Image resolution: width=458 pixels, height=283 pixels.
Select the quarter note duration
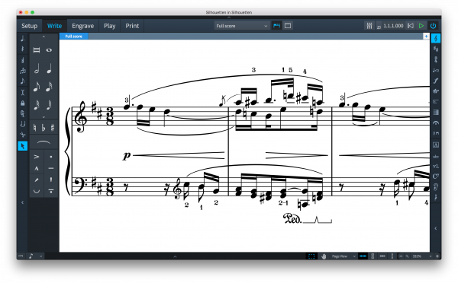50,69
